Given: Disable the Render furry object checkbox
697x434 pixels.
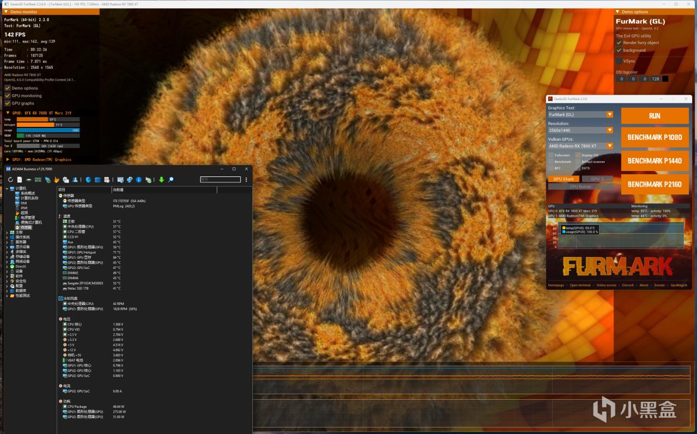Looking at the screenshot, I should pyautogui.click(x=619, y=42).
